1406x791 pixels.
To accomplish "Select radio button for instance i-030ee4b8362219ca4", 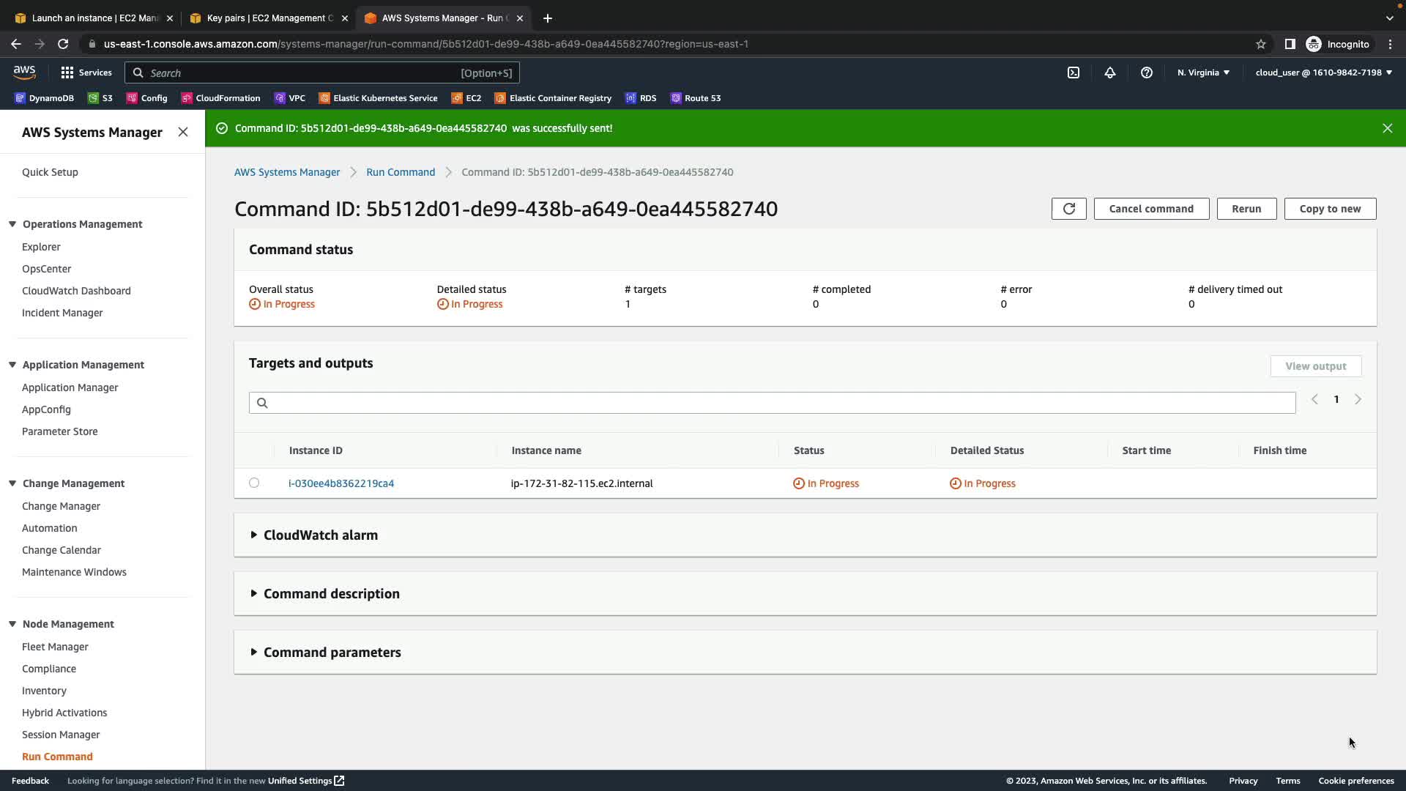I will coord(254,483).
